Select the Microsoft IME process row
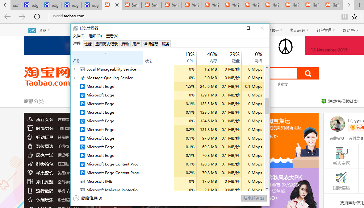This screenshot has height=208, width=364. [168, 181]
